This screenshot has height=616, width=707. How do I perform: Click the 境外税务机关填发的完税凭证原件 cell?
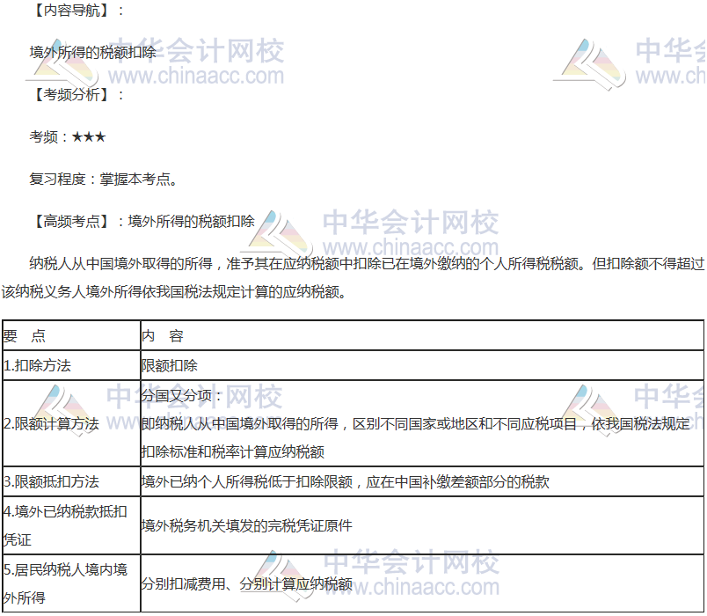247,525
